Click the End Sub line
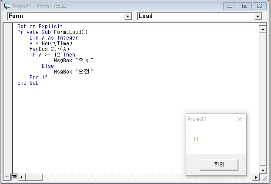271x184 pixels. pos(28,83)
